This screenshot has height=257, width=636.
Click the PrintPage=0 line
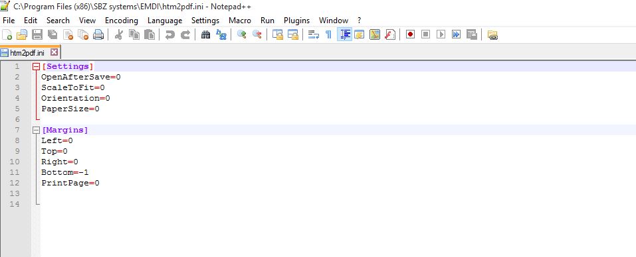(x=70, y=183)
